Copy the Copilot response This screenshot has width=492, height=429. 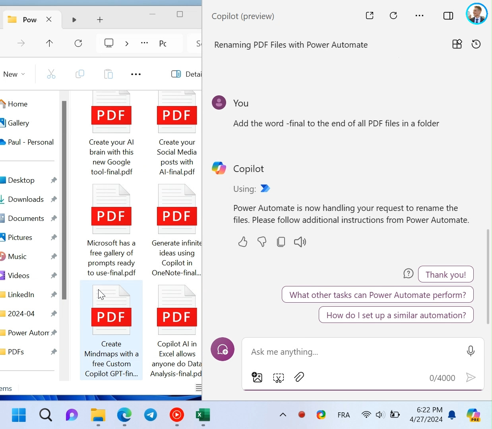click(x=281, y=242)
